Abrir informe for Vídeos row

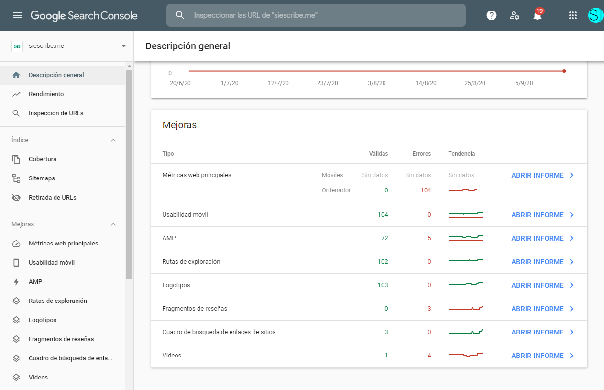(x=538, y=356)
